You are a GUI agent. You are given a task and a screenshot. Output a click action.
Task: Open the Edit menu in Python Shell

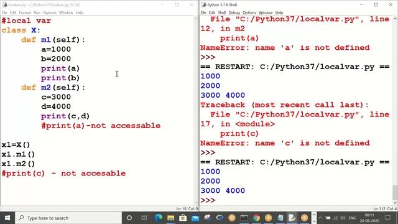[x=212, y=12]
